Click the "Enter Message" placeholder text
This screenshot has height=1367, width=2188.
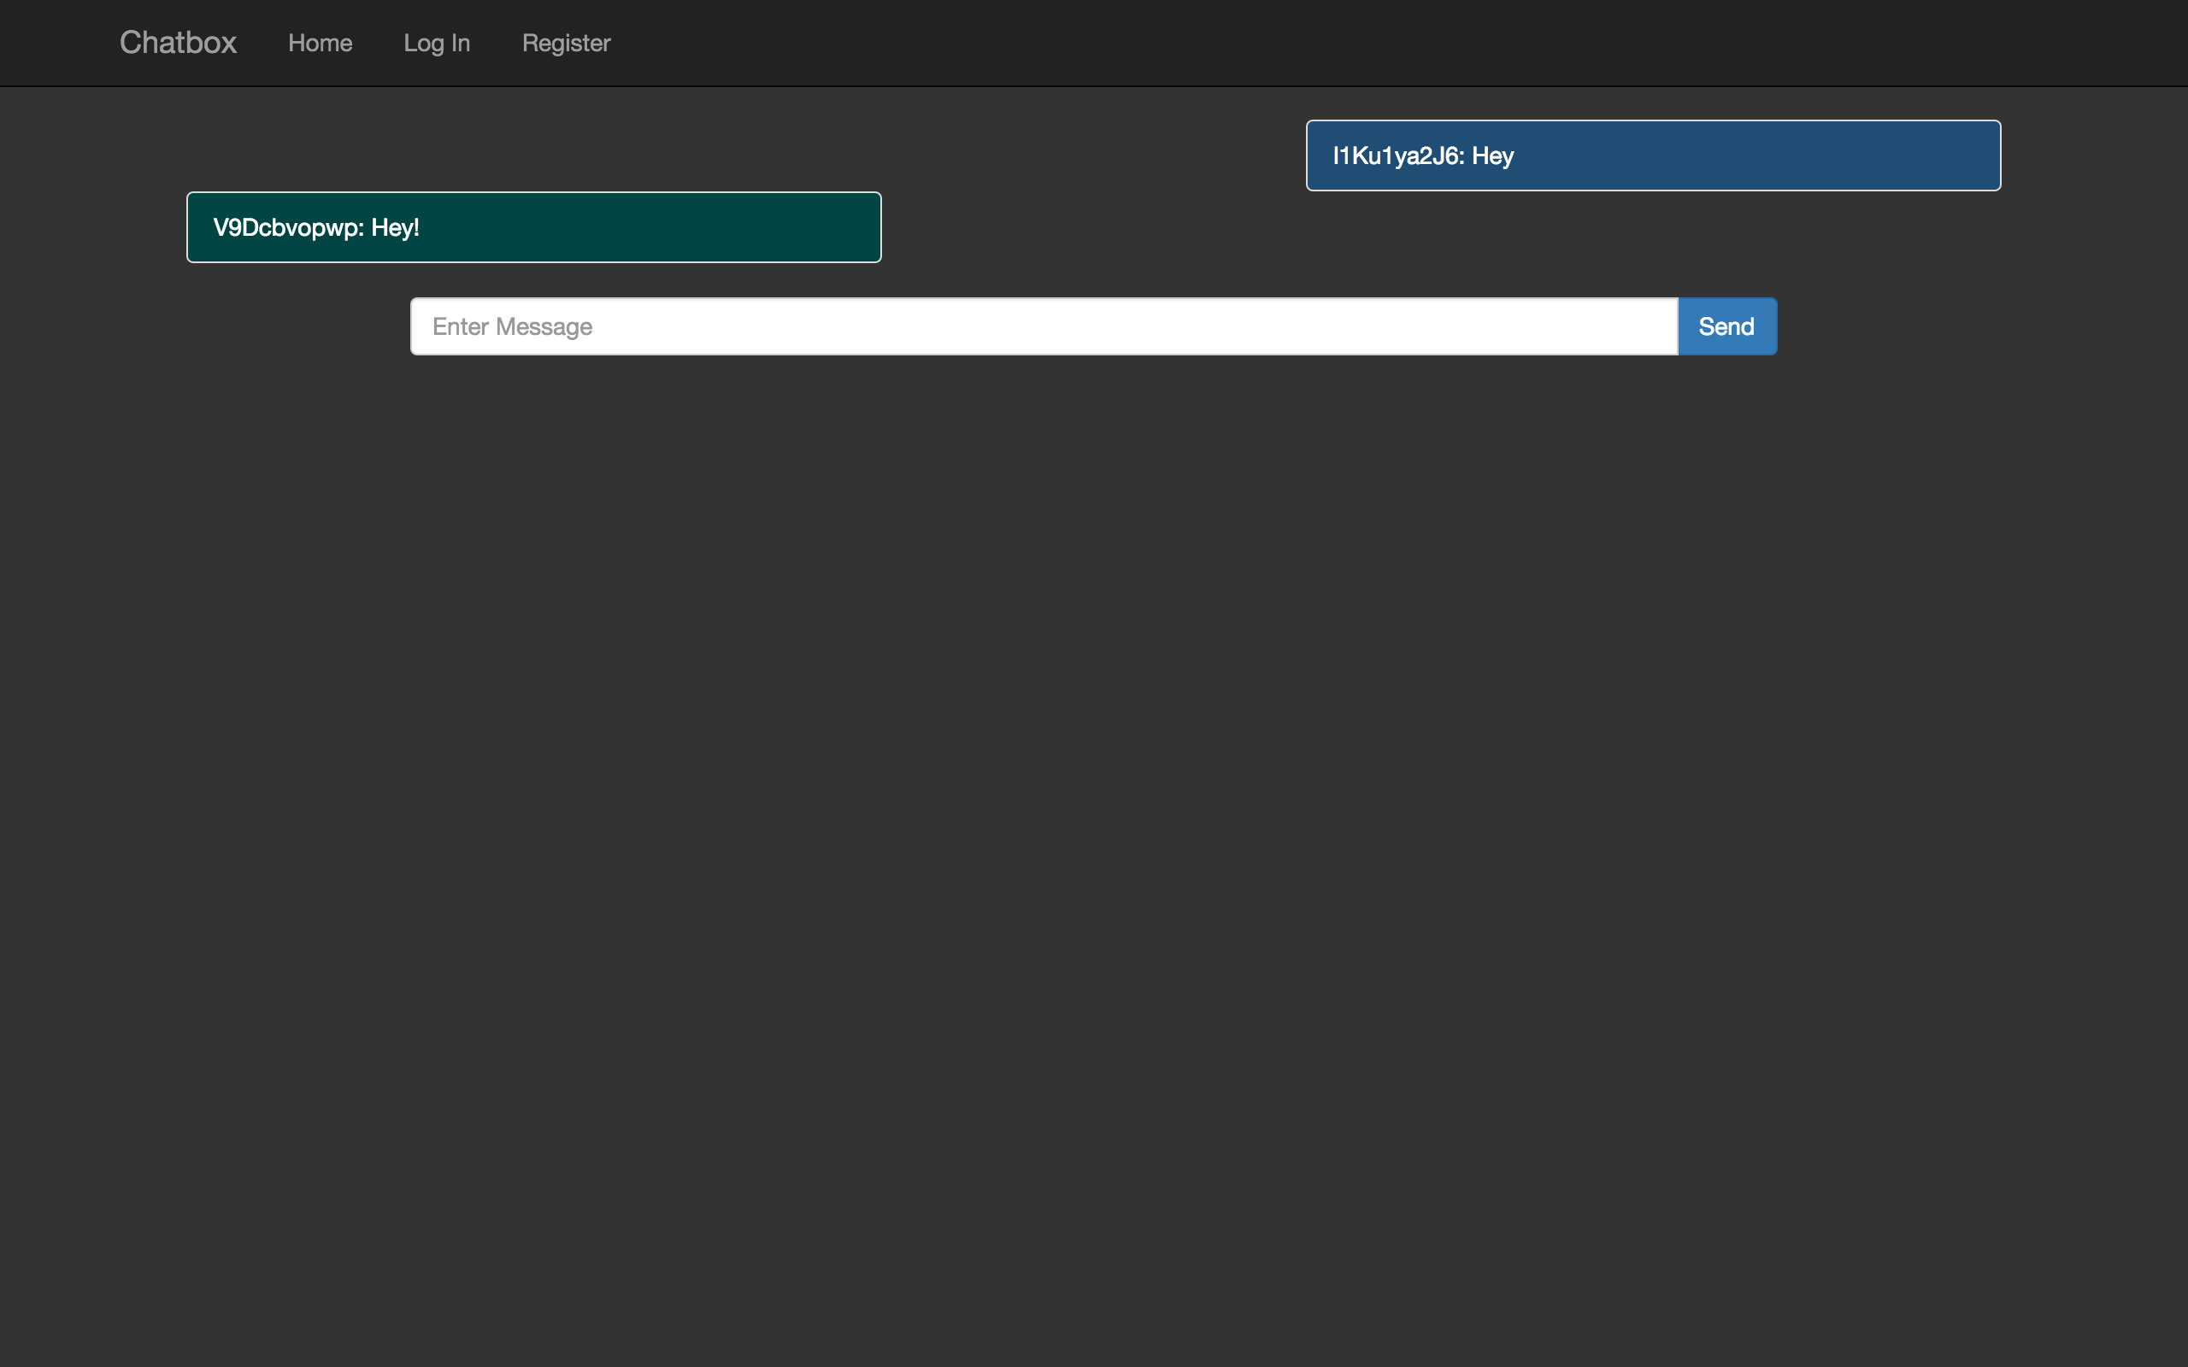click(512, 326)
